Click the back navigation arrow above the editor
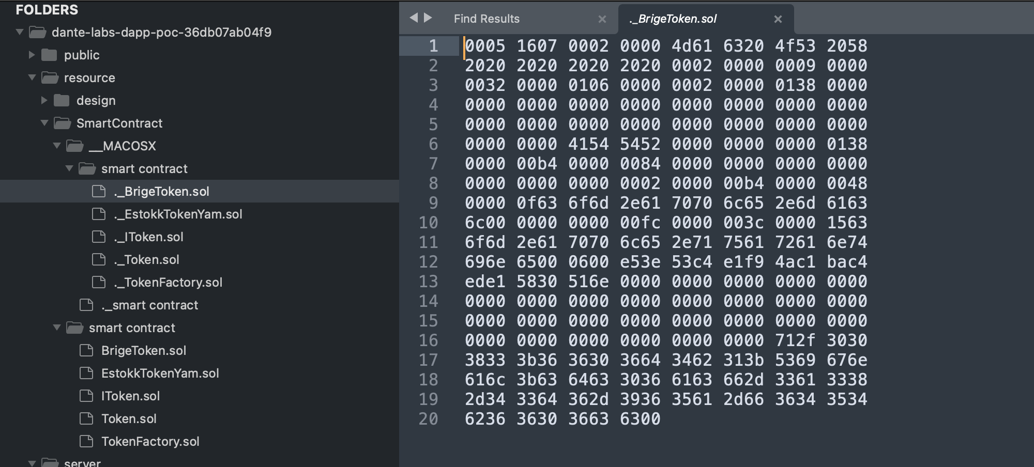Screen dimensions: 1034x467 pos(413,18)
